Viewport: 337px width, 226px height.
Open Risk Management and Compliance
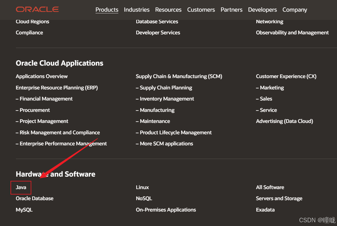tap(58, 132)
